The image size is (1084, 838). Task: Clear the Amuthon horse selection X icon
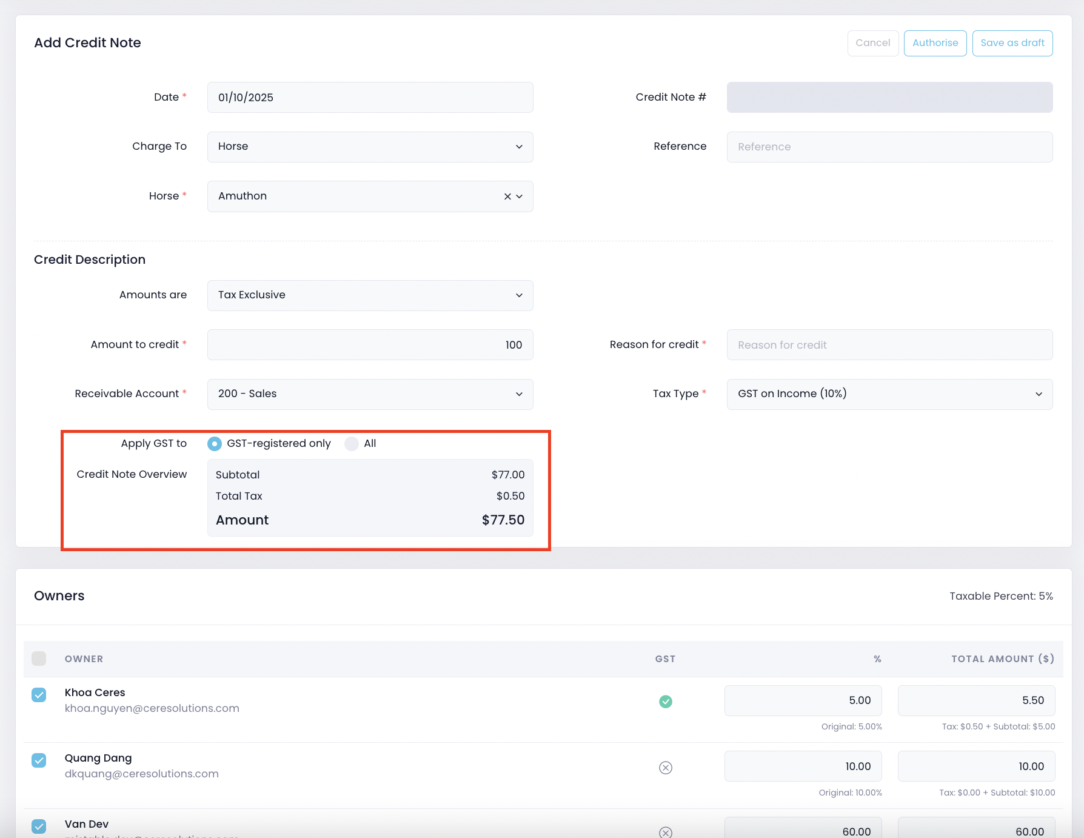pos(507,196)
